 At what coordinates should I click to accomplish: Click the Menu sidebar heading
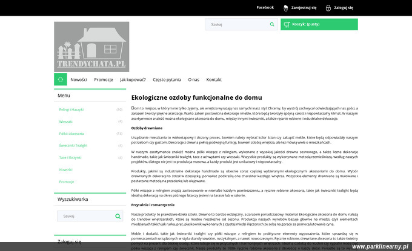pyautogui.click(x=64, y=96)
